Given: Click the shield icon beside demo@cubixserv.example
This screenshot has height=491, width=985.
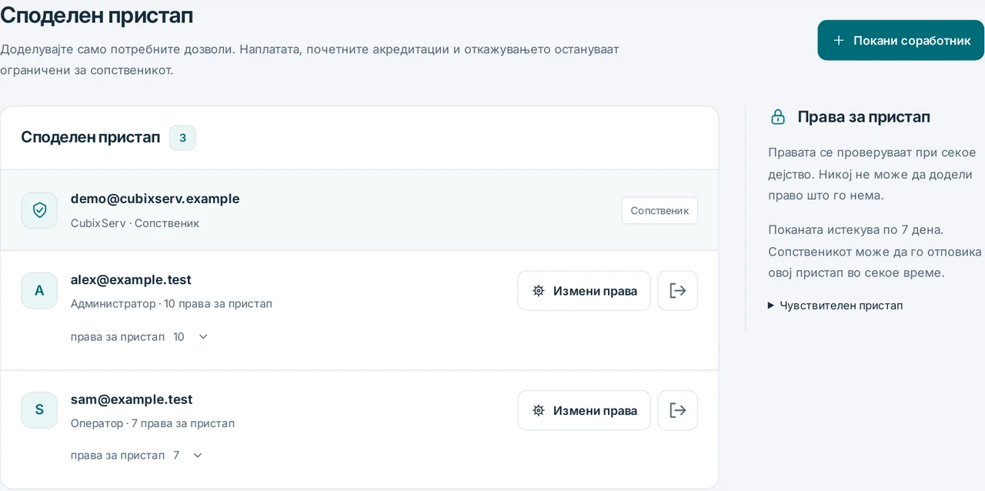Looking at the screenshot, I should point(39,210).
